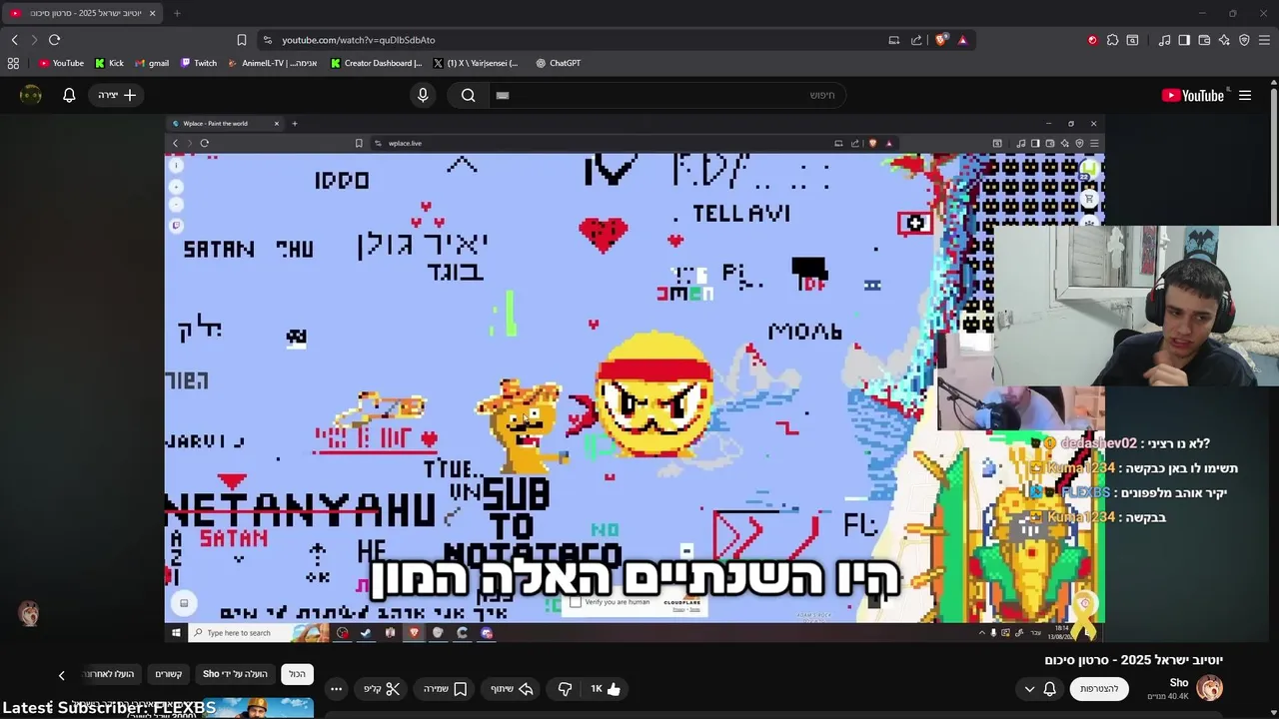Open the Brave Rewards triangle icon
This screenshot has height=719, width=1279.
[x=962, y=40]
